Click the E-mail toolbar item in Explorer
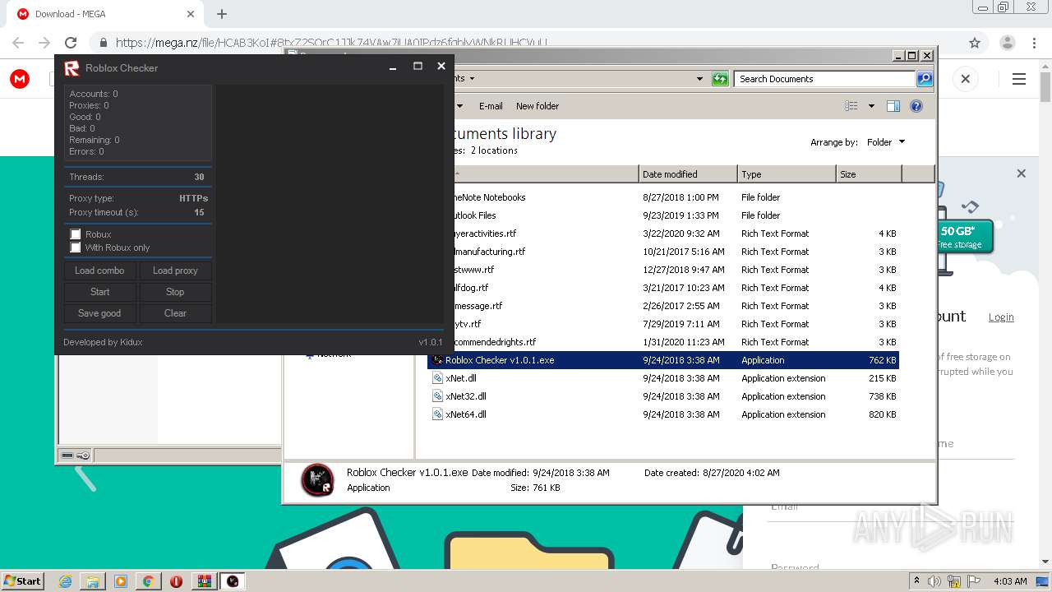The height and width of the screenshot is (592, 1052). pos(491,106)
